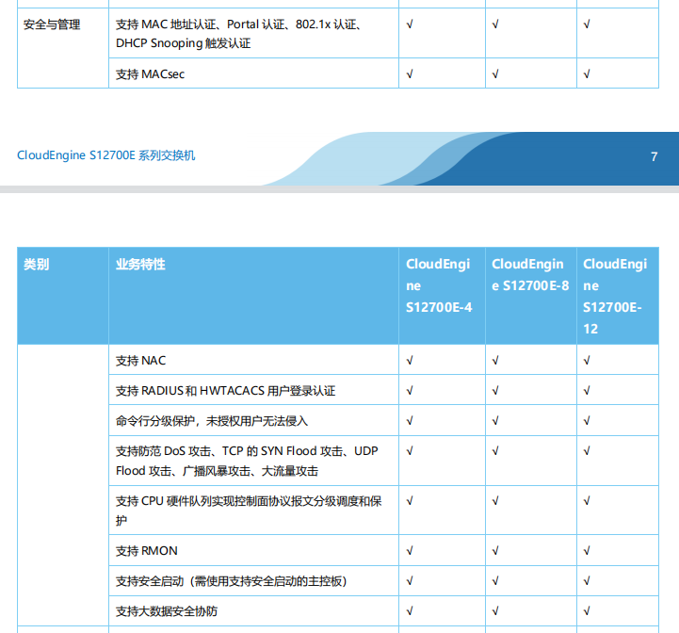Click S12700E-4 checkmark in 支持安全启动 row
The height and width of the screenshot is (633, 679).
pos(410,580)
